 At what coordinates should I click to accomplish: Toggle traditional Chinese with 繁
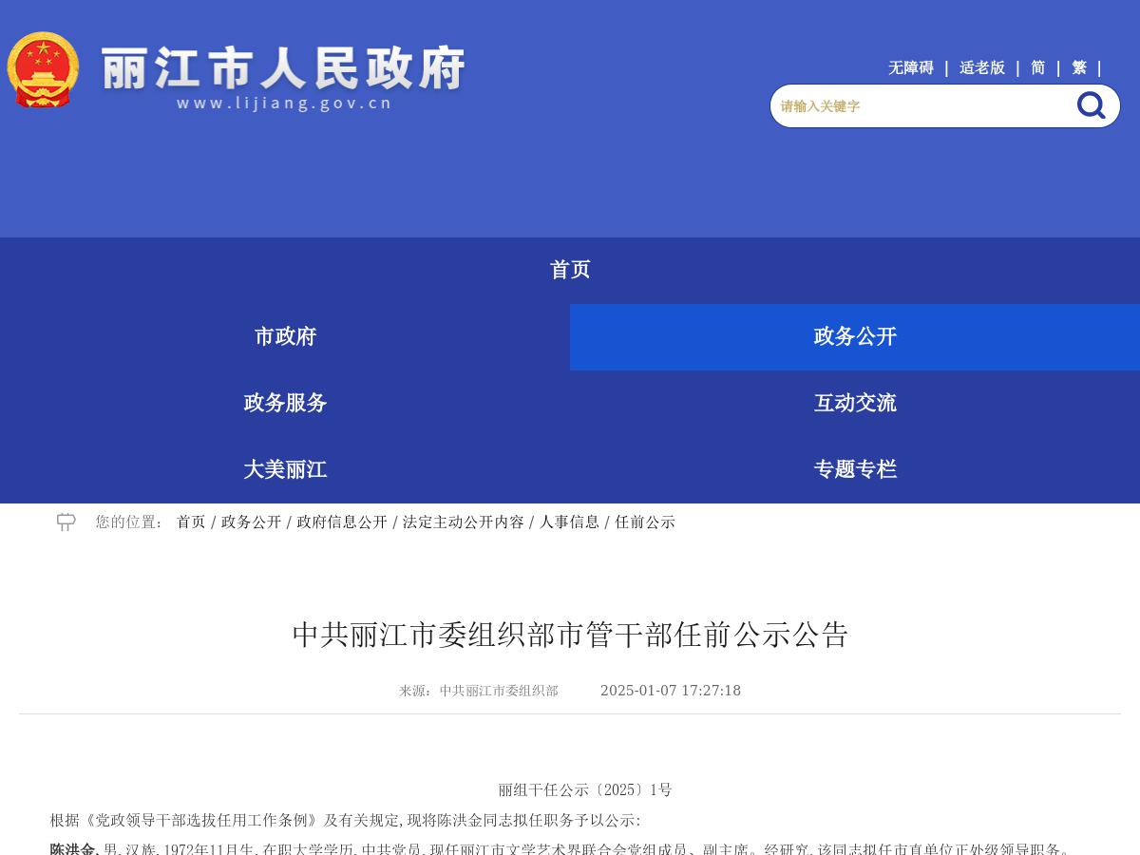pyautogui.click(x=1078, y=67)
